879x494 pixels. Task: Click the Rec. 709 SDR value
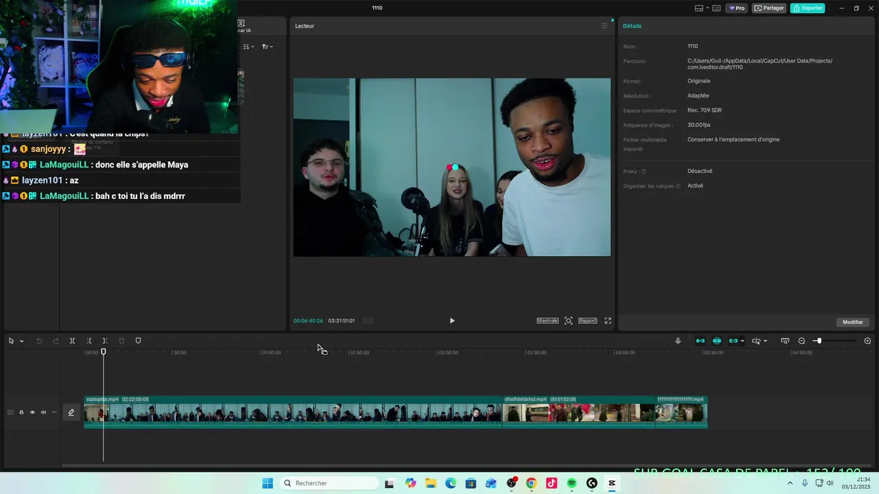point(705,110)
